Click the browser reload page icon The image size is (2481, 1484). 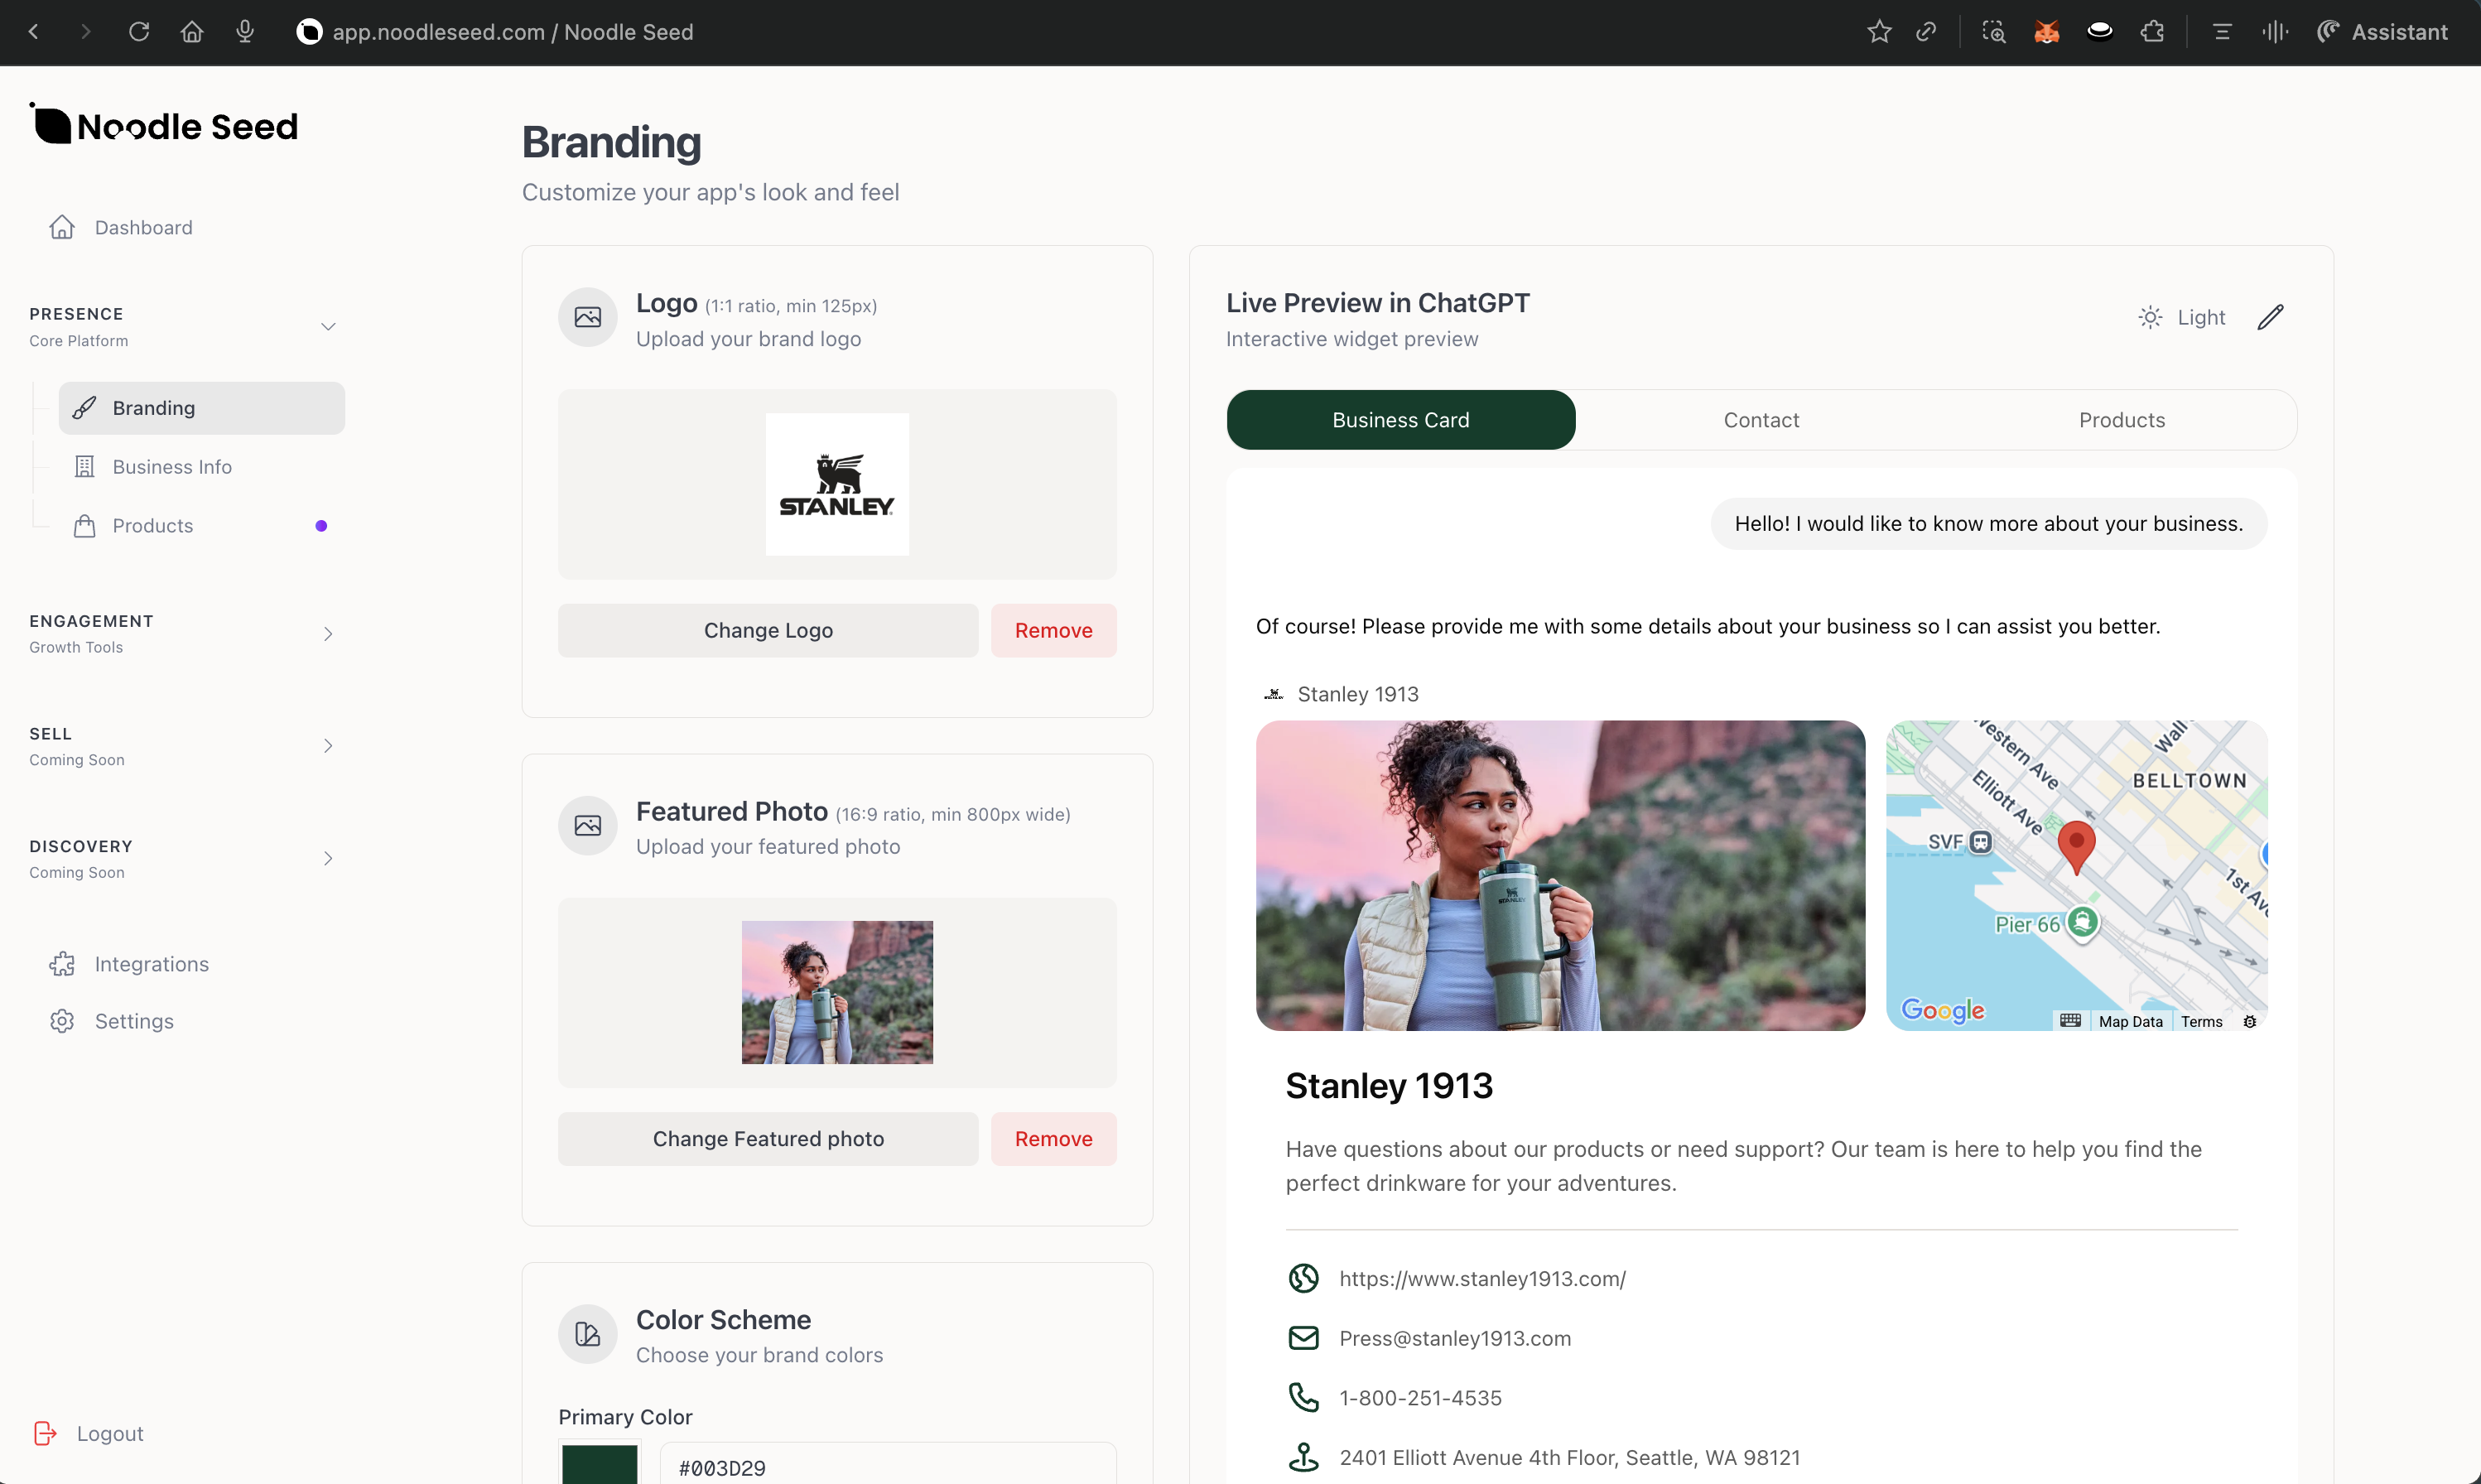[x=139, y=32]
